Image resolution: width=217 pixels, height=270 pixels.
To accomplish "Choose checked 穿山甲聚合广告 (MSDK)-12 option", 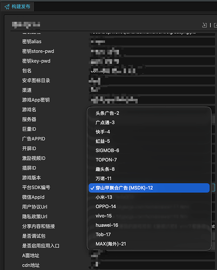I will (x=149, y=188).
